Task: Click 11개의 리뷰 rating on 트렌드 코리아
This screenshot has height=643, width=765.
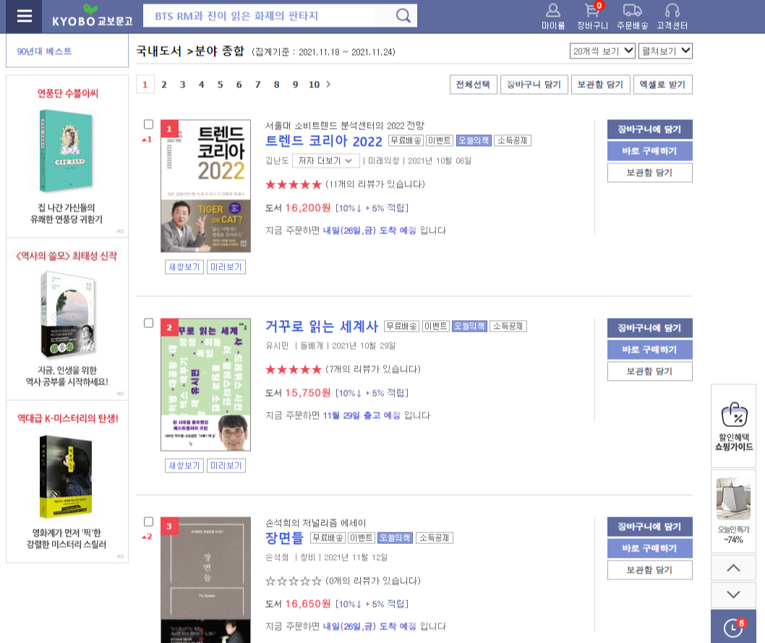Action: click(x=345, y=184)
